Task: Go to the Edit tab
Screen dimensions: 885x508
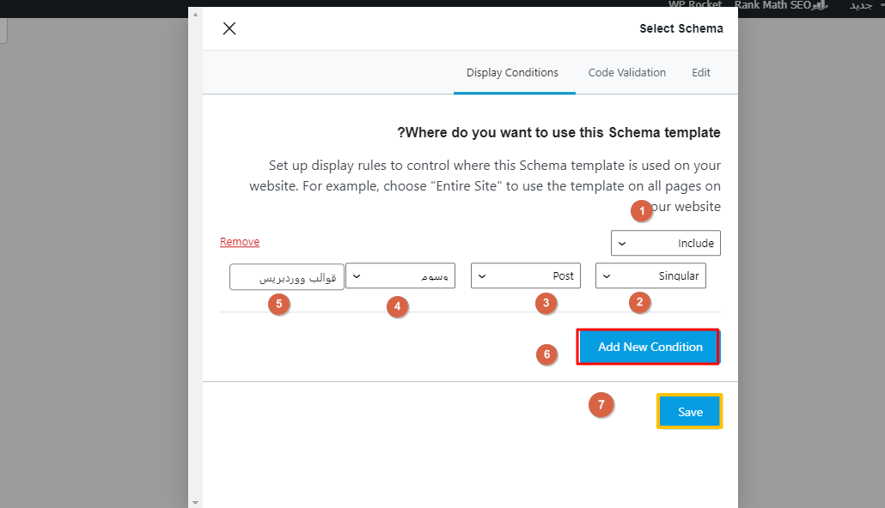Action: (701, 73)
